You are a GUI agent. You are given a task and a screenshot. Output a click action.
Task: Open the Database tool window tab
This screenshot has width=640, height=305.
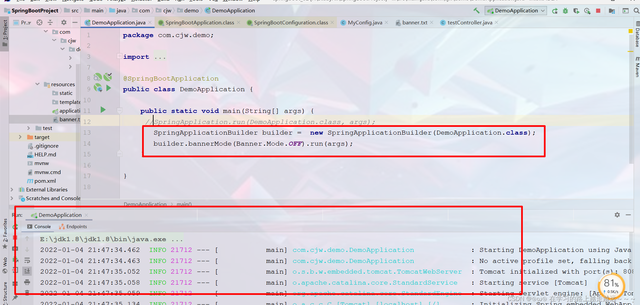coord(637,34)
